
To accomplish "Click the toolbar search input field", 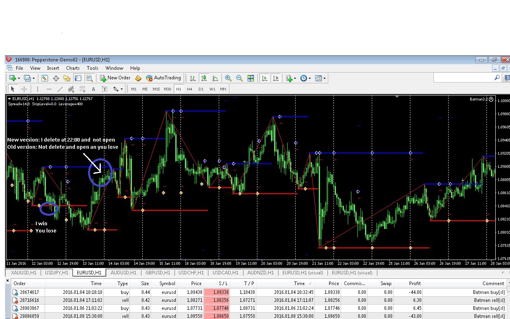I will pos(463,78).
